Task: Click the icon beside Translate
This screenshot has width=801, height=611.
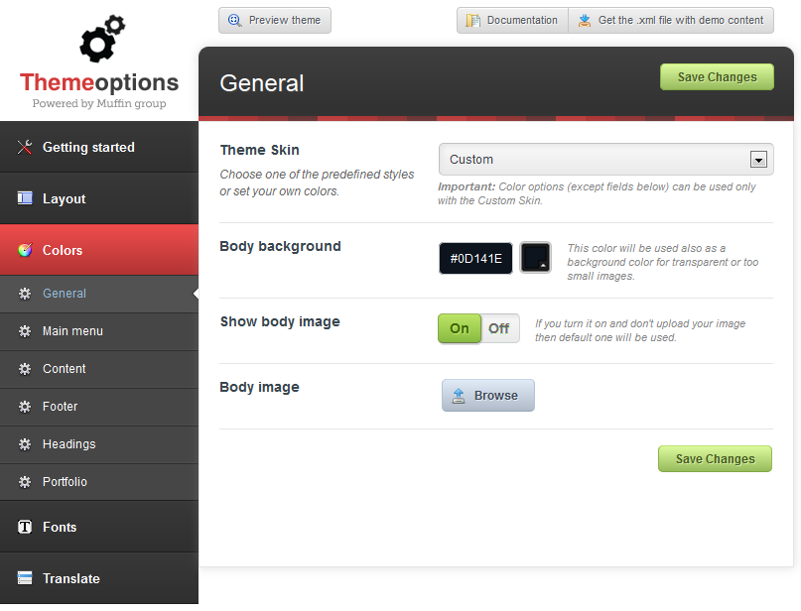Action: [25, 578]
